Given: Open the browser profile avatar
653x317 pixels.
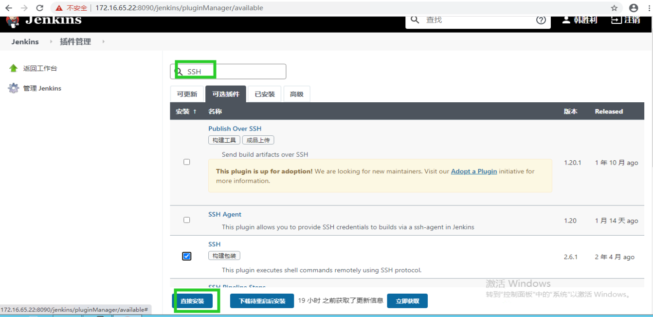Looking at the screenshot, I should 634,8.
